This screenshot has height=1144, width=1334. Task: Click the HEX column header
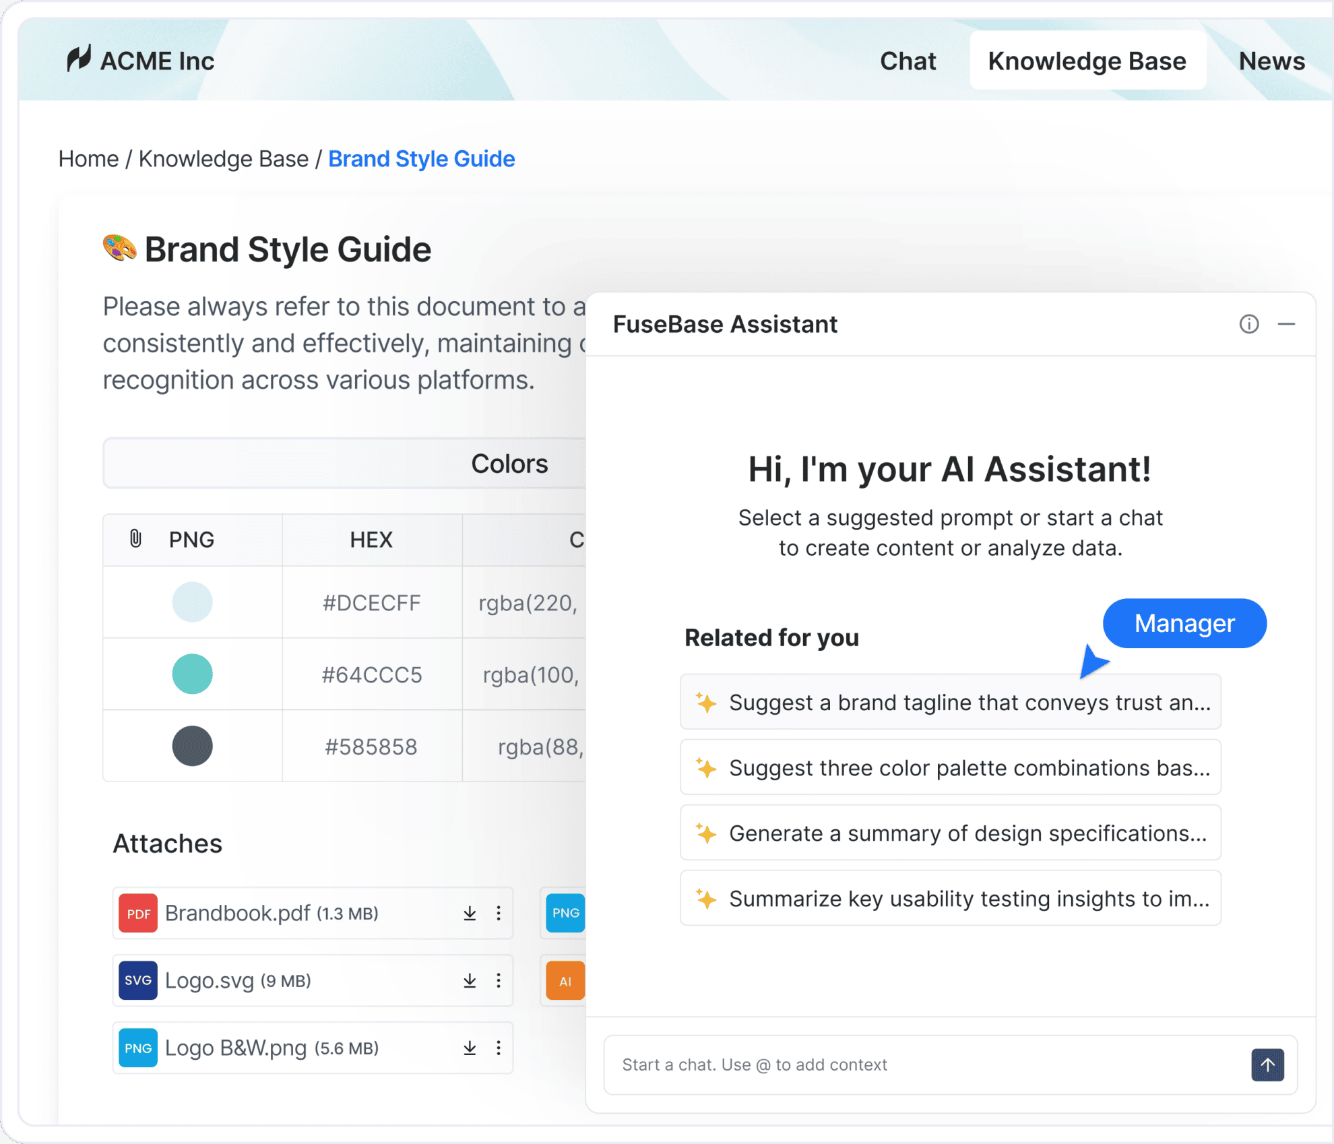371,540
